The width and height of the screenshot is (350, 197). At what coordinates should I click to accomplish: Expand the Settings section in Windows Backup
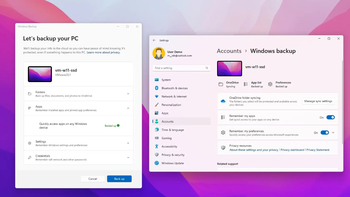point(128,143)
